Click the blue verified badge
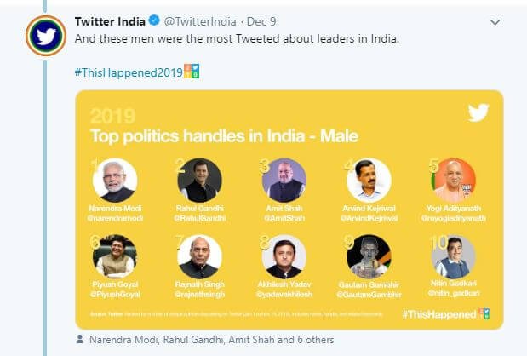Viewport: 527px width, 356px height. pos(152,20)
